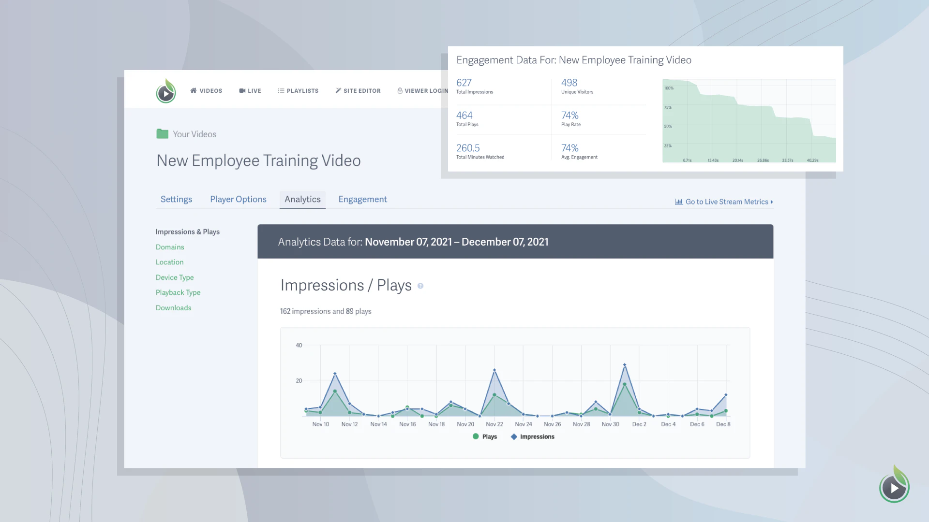Click the Nov 22 impressions peak point
Viewport: 929px width, 522px height.
(x=494, y=370)
